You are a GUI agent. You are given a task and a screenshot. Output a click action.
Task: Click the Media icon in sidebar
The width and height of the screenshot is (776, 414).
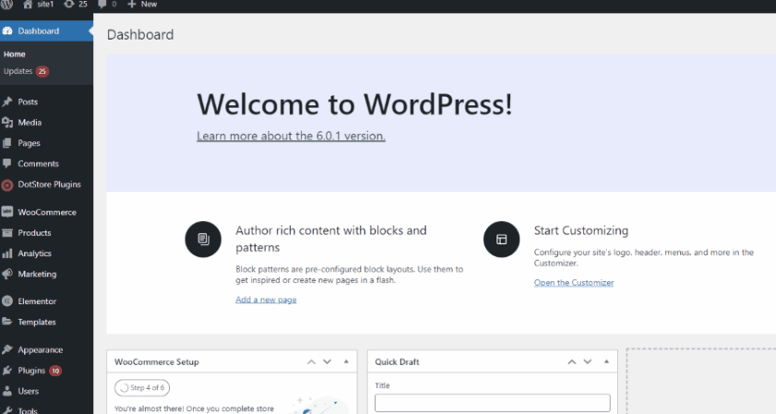pyautogui.click(x=7, y=123)
